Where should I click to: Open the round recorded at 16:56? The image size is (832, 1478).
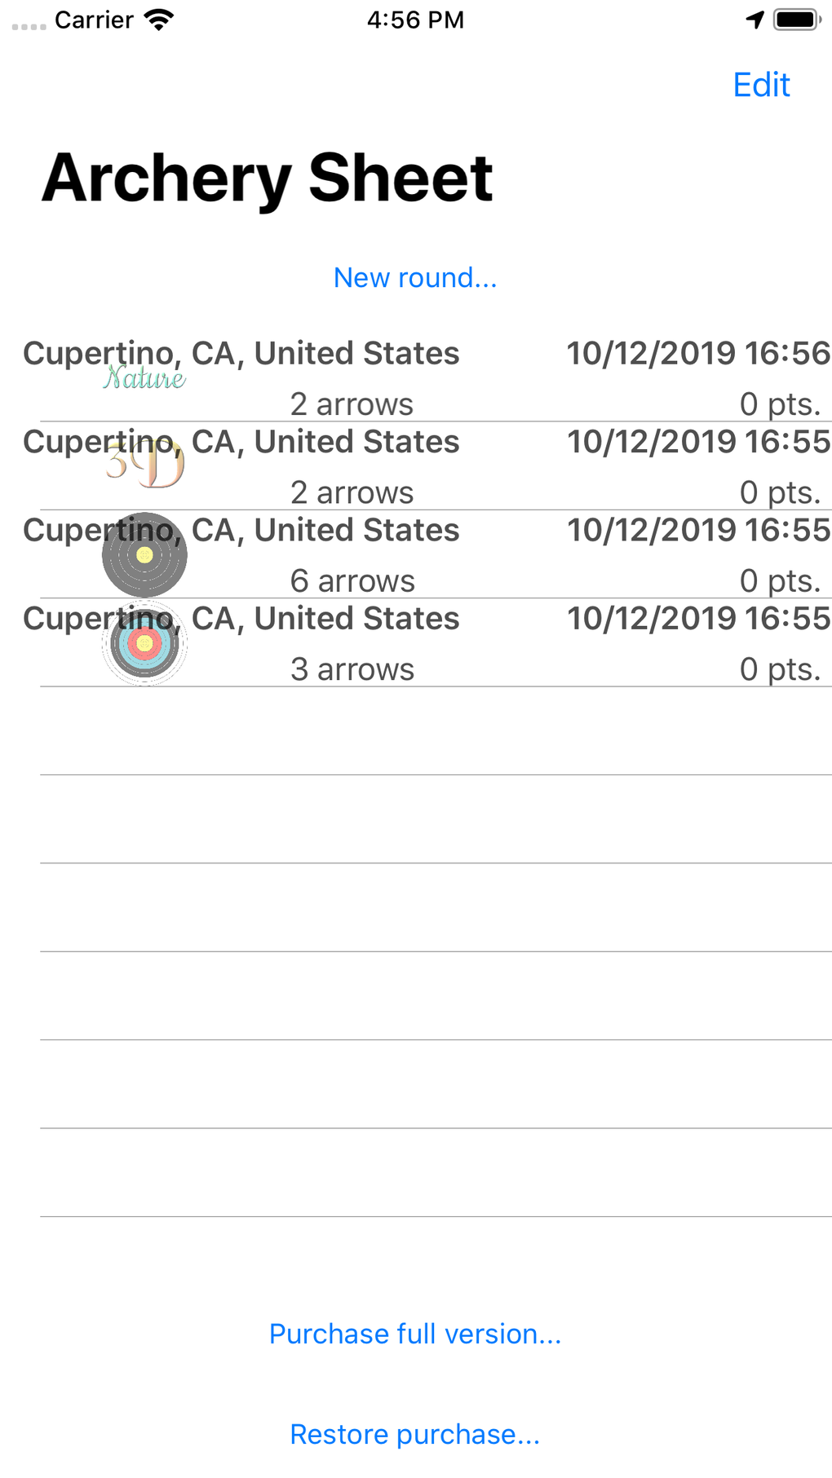[x=489, y=377]
